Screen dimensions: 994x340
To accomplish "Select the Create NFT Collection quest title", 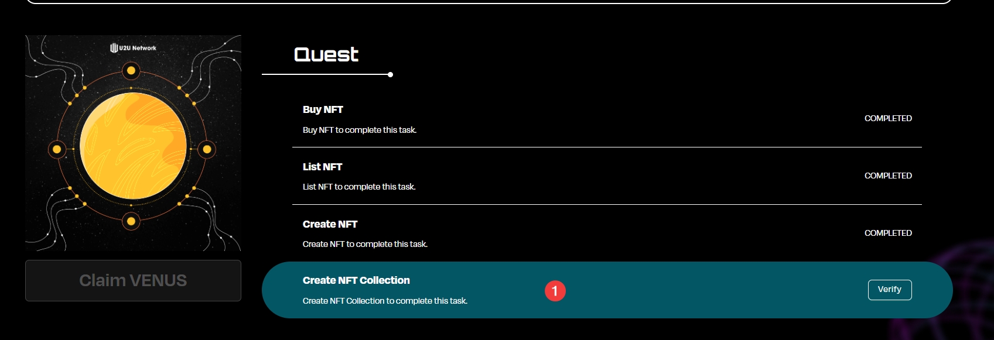I will coord(356,280).
